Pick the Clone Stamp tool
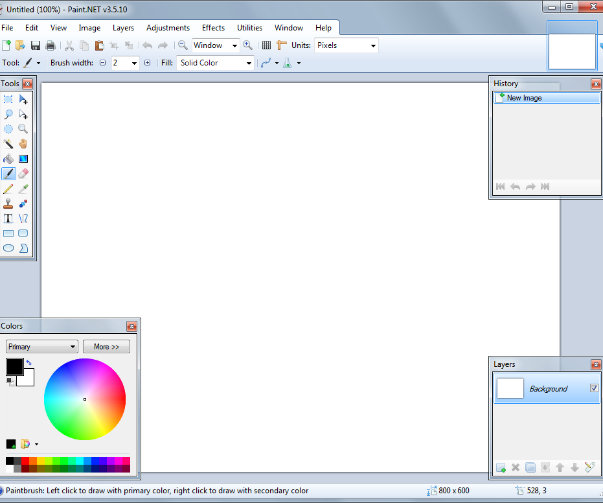This screenshot has width=603, height=503. (x=8, y=203)
